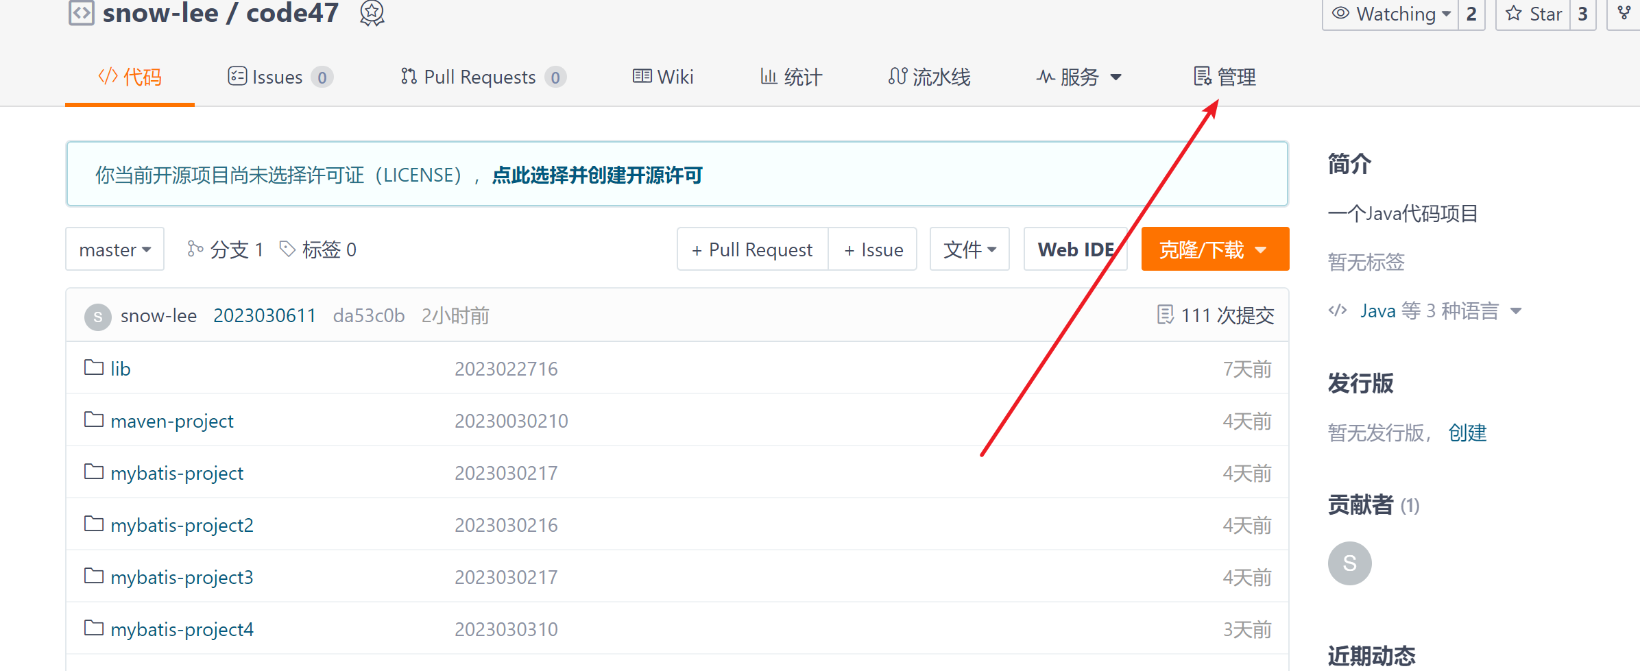Click the 创建 release link

pos(1467,432)
